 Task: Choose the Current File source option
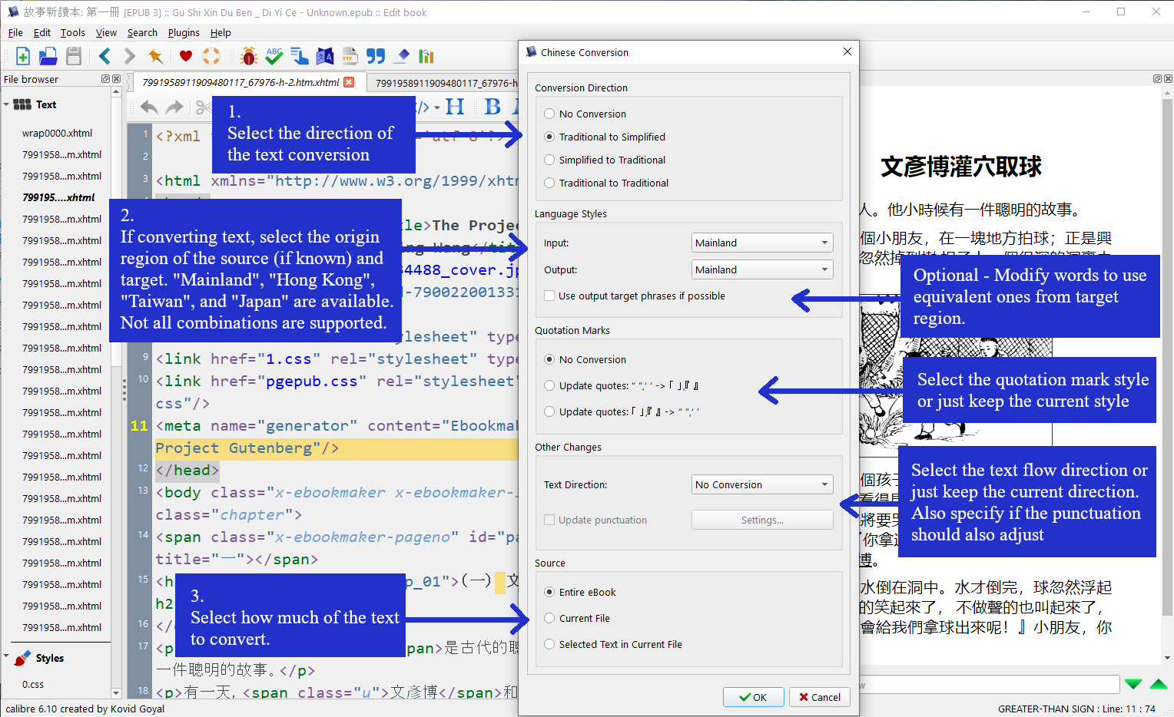click(577, 618)
